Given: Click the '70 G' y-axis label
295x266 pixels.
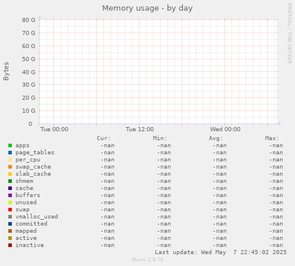Looking at the screenshot, I should [28, 33].
